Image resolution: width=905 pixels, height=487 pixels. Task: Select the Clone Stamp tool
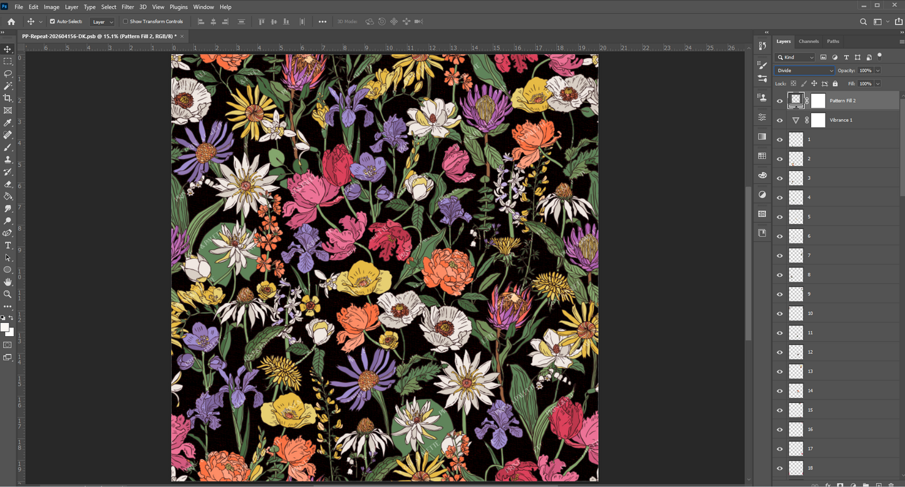[8, 160]
